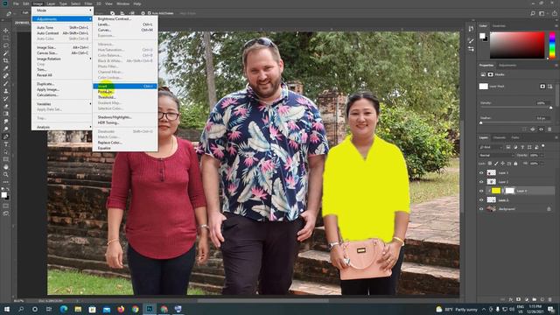This screenshot has width=560, height=315.
Task: Select the Rectangular Marquee tool
Action: pos(6,38)
